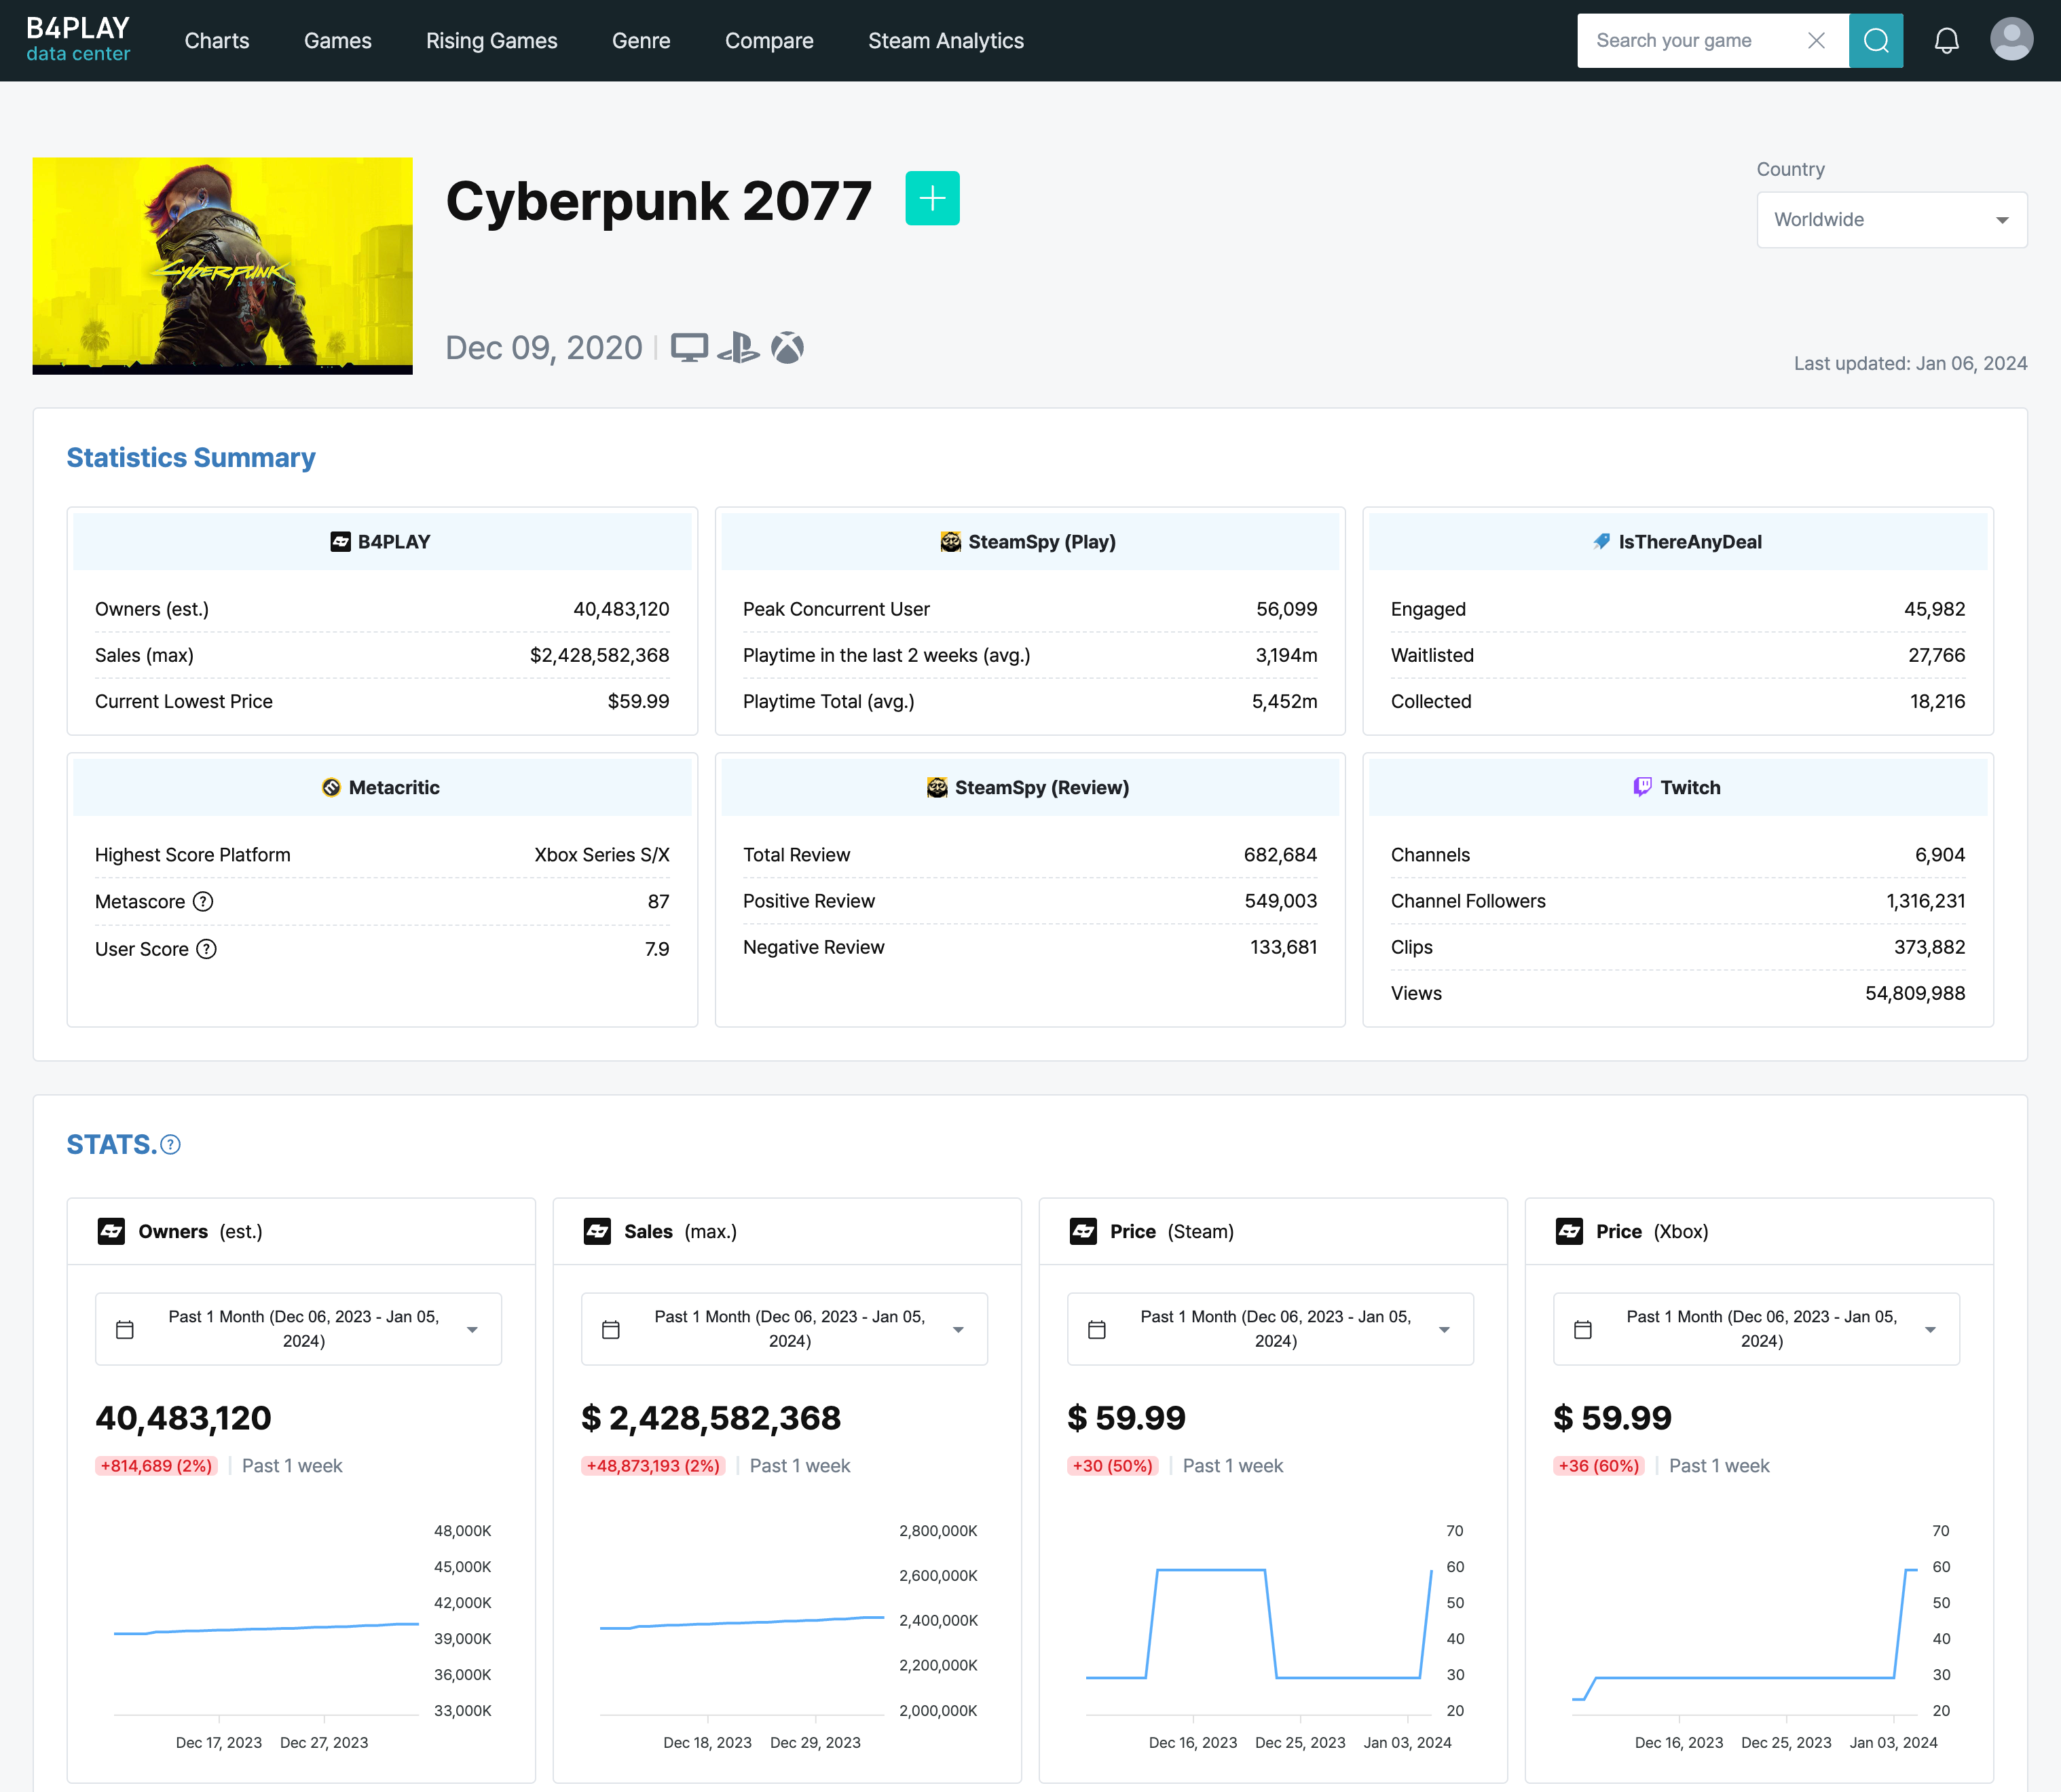
Task: Click the Peak Concurrent User value 56,099
Action: tap(1286, 609)
